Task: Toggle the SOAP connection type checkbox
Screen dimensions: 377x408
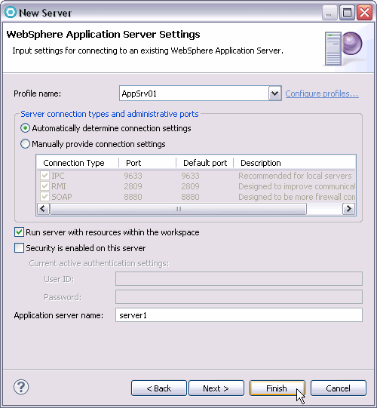Action: click(44, 196)
